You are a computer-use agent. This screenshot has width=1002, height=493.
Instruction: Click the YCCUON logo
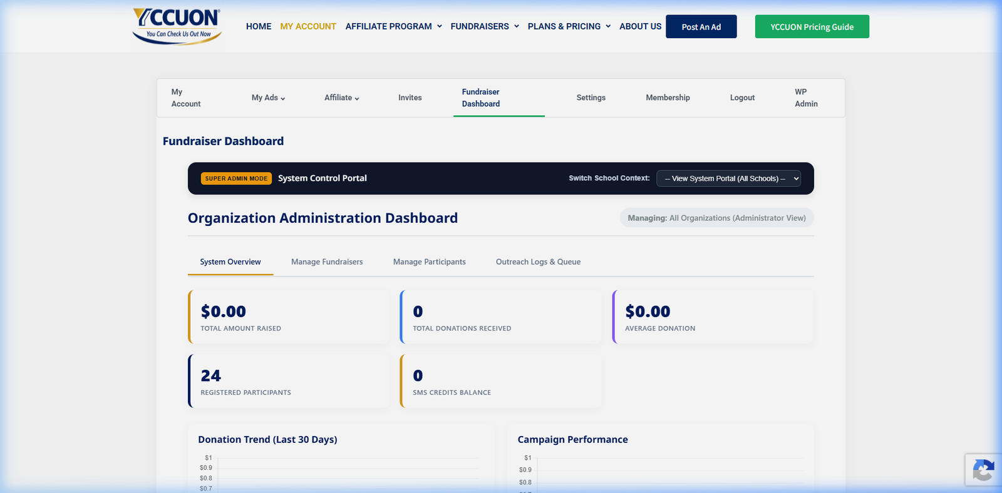[x=177, y=26]
